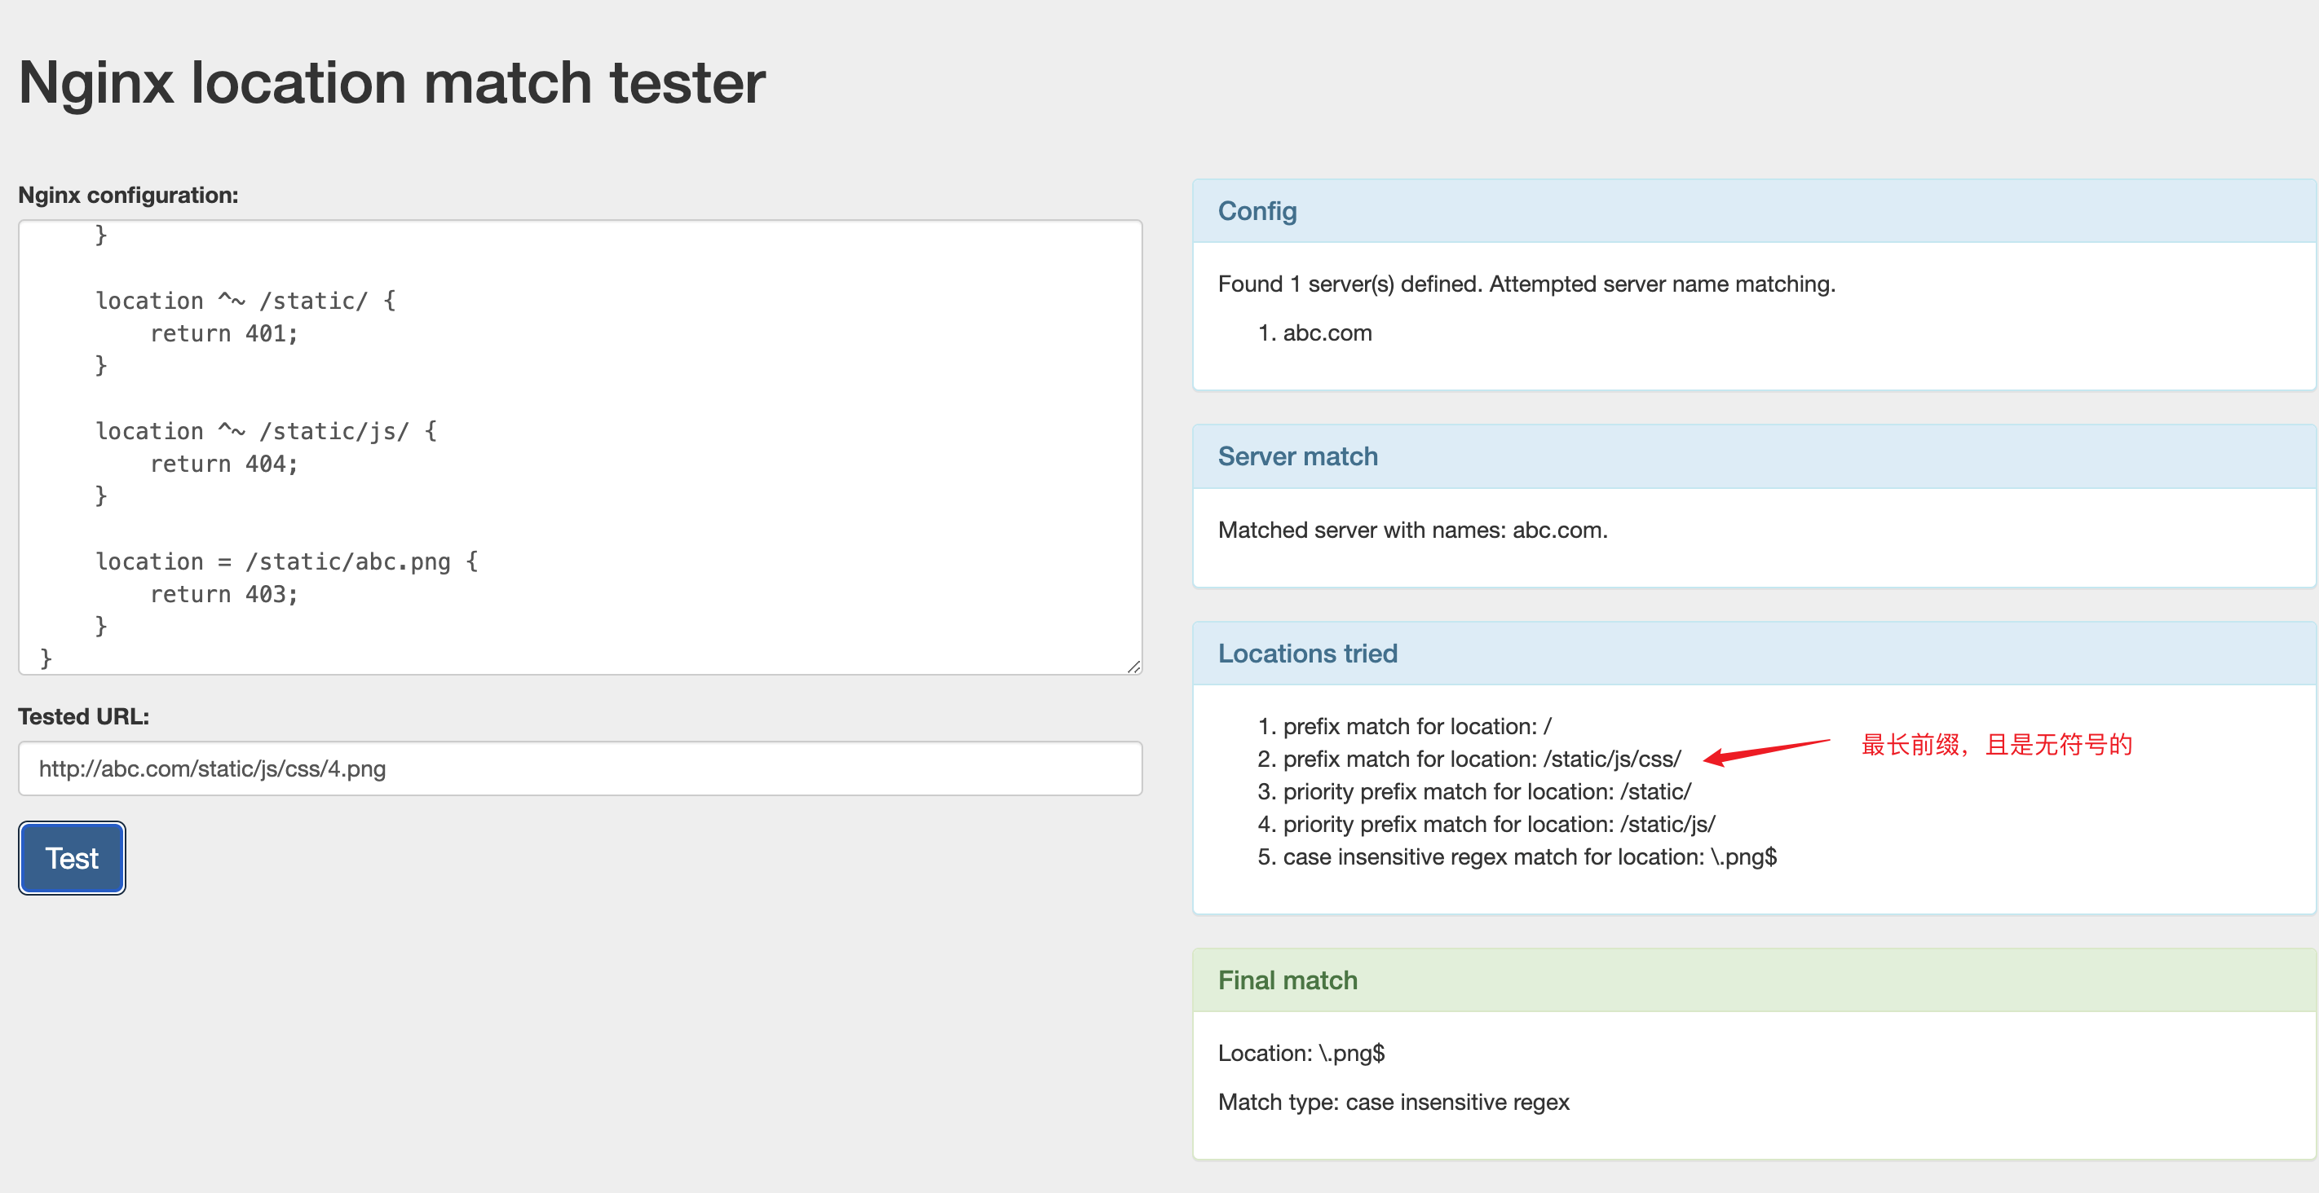This screenshot has height=1193, width=2319.
Task: Click the 'location = /static/abc.png' config line
Action: tap(286, 561)
